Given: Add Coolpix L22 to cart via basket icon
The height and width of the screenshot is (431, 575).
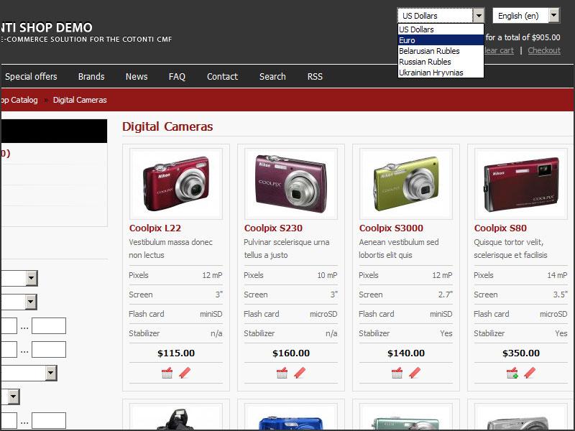Looking at the screenshot, I should click(x=167, y=373).
